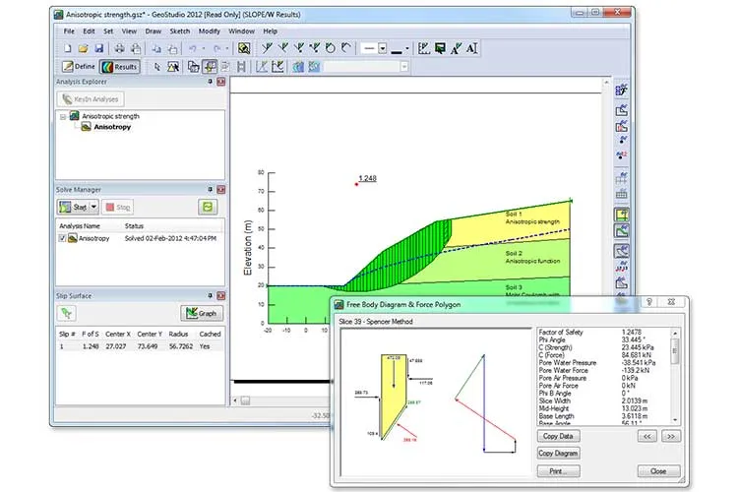Viewport: 738px width, 492px height.
Task: Open the undo history dropdown arrow
Action: pos(204,48)
